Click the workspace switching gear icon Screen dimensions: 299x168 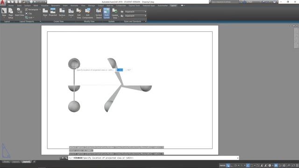pyautogui.click(x=270, y=166)
